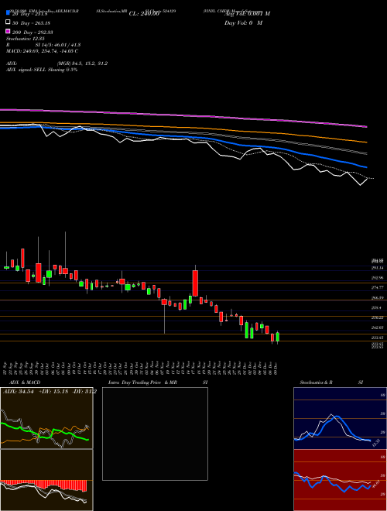Open the empty Intra Day Trading Price chart box
This screenshot has height=511, width=387.
pos(155,434)
